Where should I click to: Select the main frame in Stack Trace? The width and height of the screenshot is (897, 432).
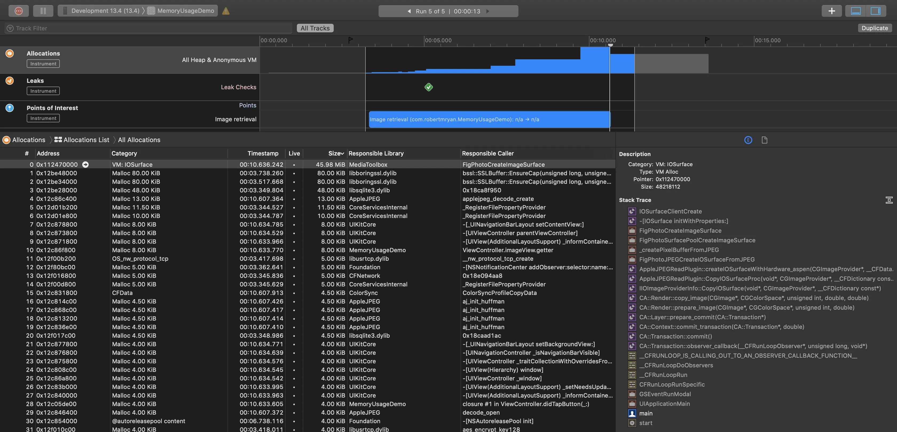click(646, 413)
